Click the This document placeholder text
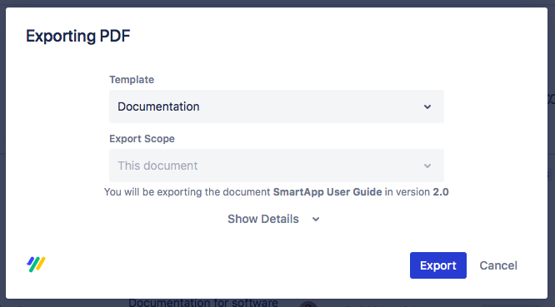Screen dimensions: 555x307 157,166
